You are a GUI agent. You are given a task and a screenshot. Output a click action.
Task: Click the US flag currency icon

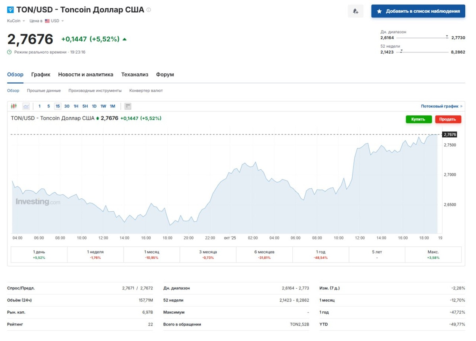47,21
